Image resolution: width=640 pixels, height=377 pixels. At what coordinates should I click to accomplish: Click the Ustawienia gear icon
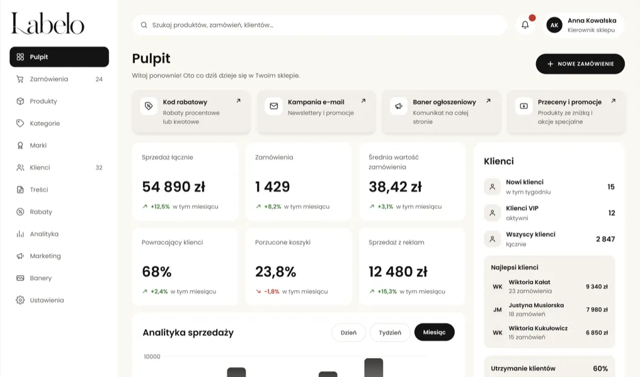20,300
